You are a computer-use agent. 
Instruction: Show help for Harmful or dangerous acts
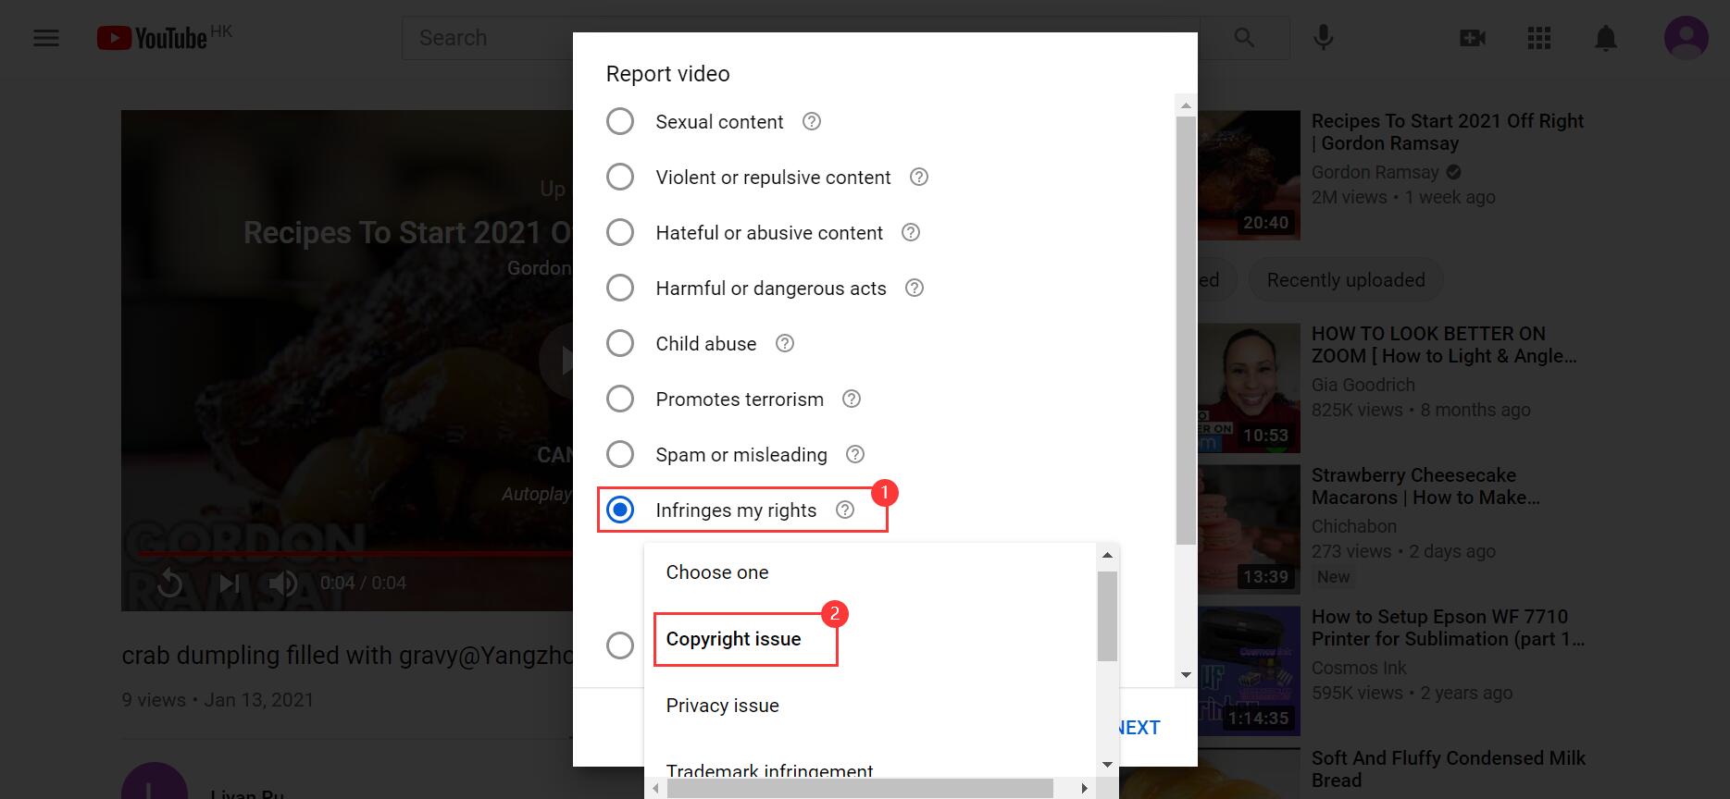[x=915, y=288]
